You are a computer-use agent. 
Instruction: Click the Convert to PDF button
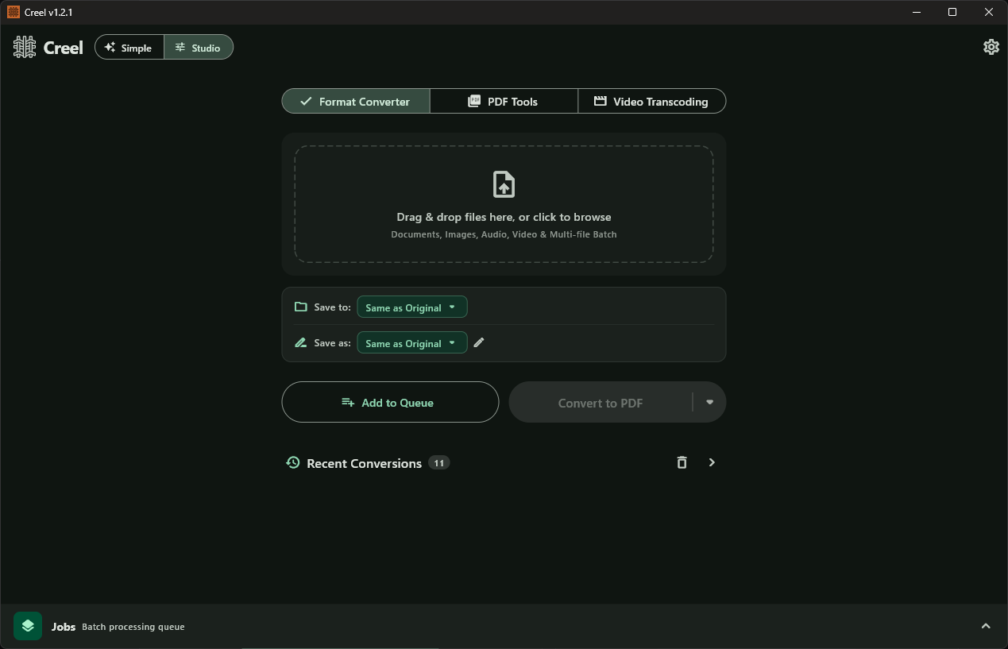point(601,402)
